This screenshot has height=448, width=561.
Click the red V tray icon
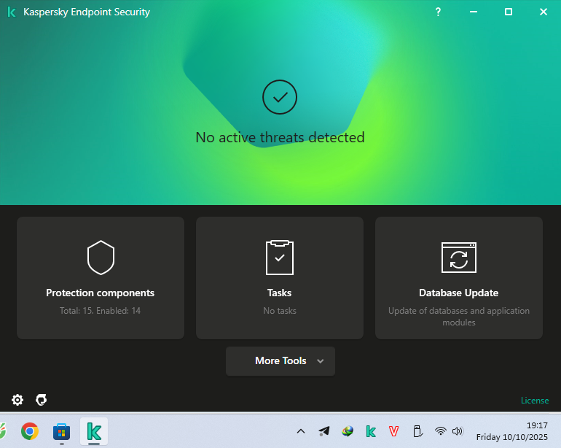[x=394, y=431]
